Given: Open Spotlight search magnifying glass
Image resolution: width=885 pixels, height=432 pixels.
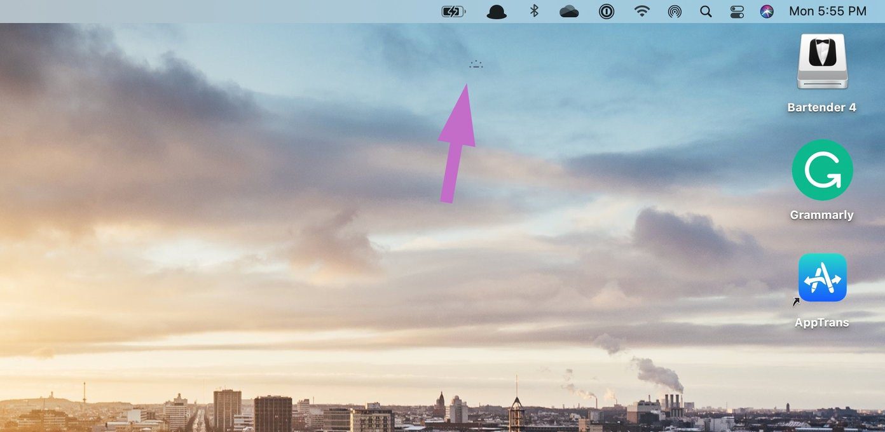Looking at the screenshot, I should [706, 11].
